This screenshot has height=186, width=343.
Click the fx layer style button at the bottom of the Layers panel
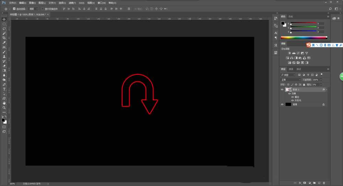(x=300, y=183)
